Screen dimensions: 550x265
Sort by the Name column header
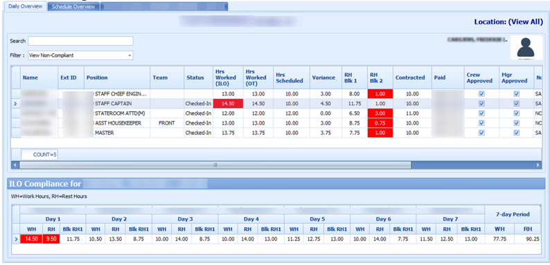pos(39,77)
